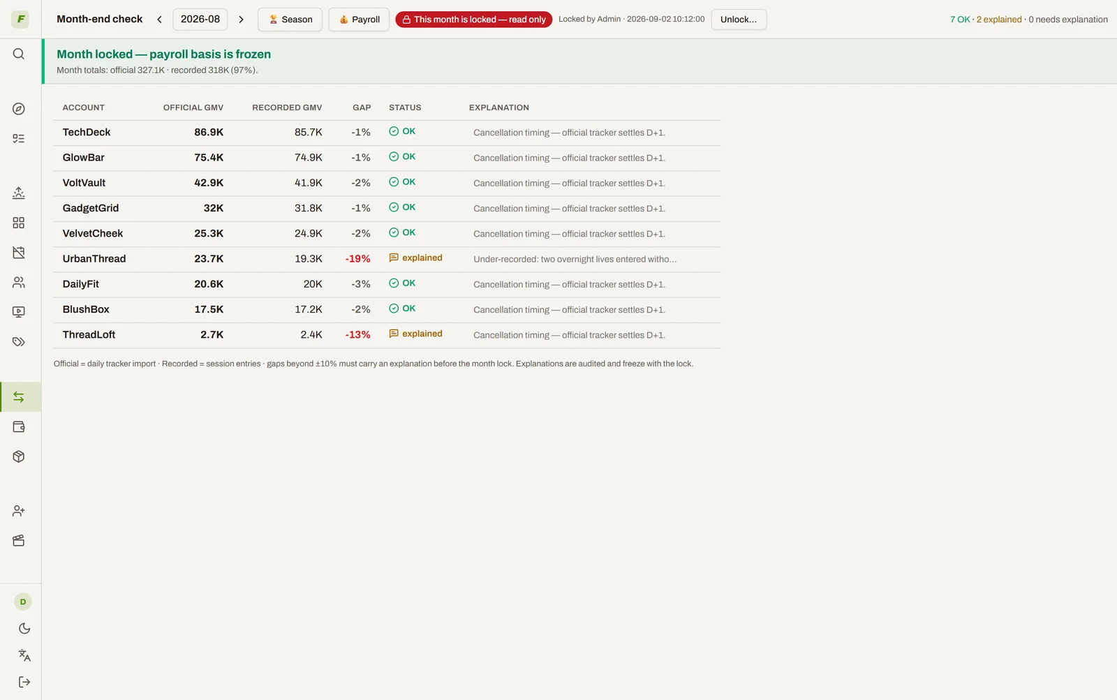Go to next month with right chevron
The image size is (1117, 700).
click(x=242, y=20)
